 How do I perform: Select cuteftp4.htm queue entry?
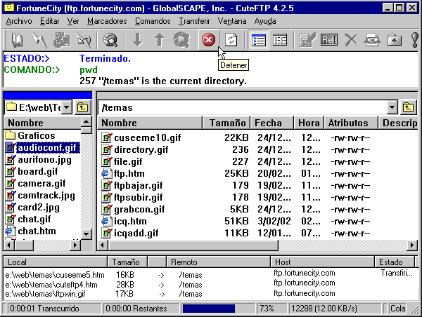tap(51, 285)
